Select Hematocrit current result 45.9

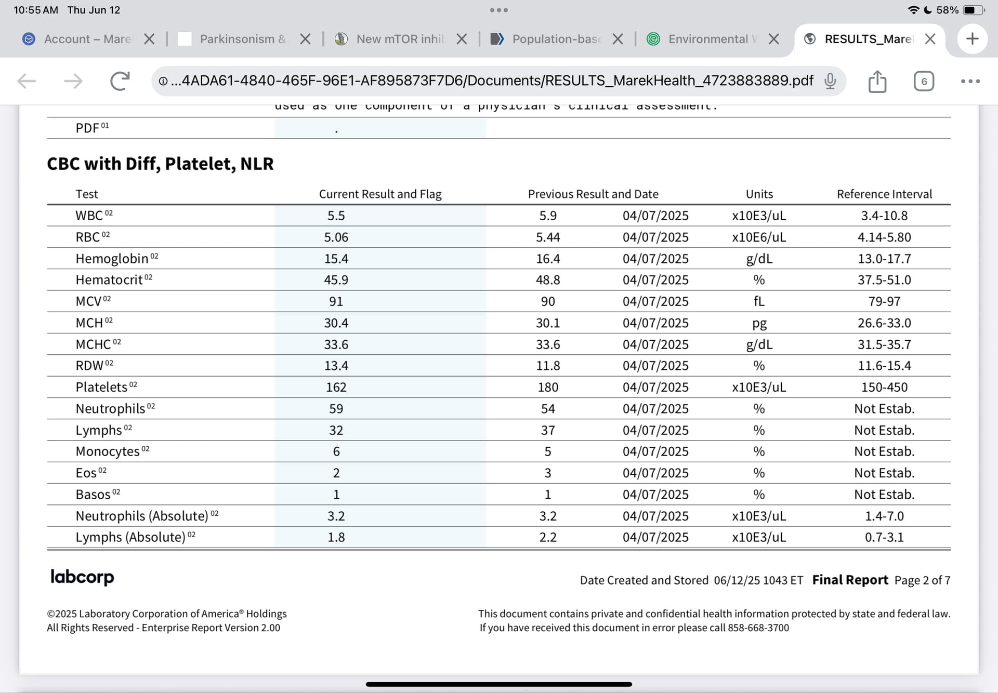[336, 280]
